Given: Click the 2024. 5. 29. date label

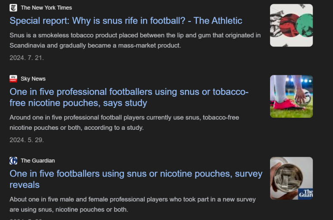Looking at the screenshot, I should tap(27, 140).
